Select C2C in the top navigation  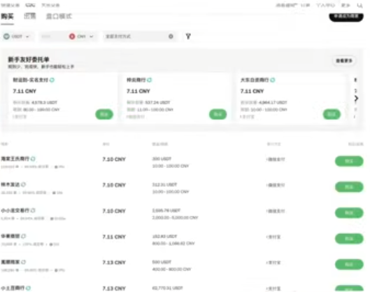point(30,5)
